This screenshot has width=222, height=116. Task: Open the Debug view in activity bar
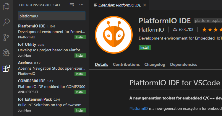(x=6, y=53)
